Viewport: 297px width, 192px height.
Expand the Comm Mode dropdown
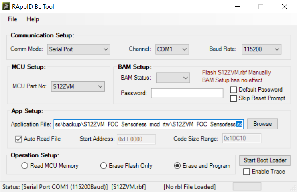[78, 49]
